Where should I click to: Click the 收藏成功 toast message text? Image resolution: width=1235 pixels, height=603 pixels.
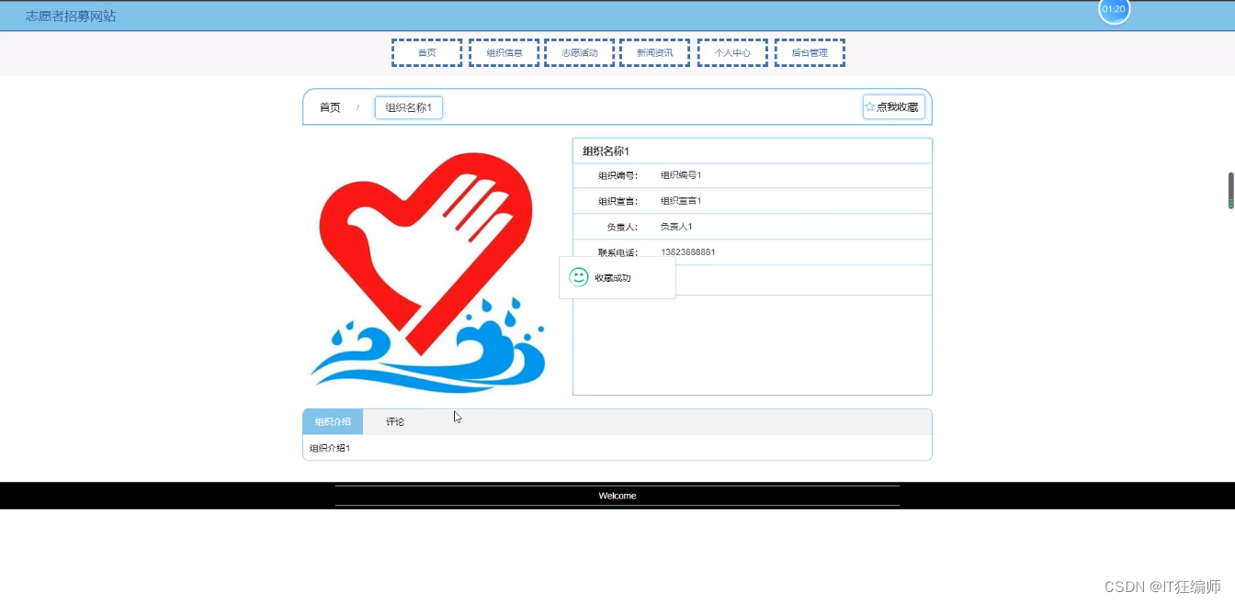point(613,278)
